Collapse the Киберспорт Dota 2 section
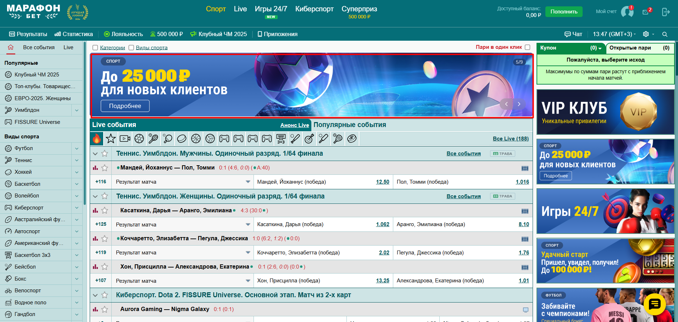 [x=95, y=295]
